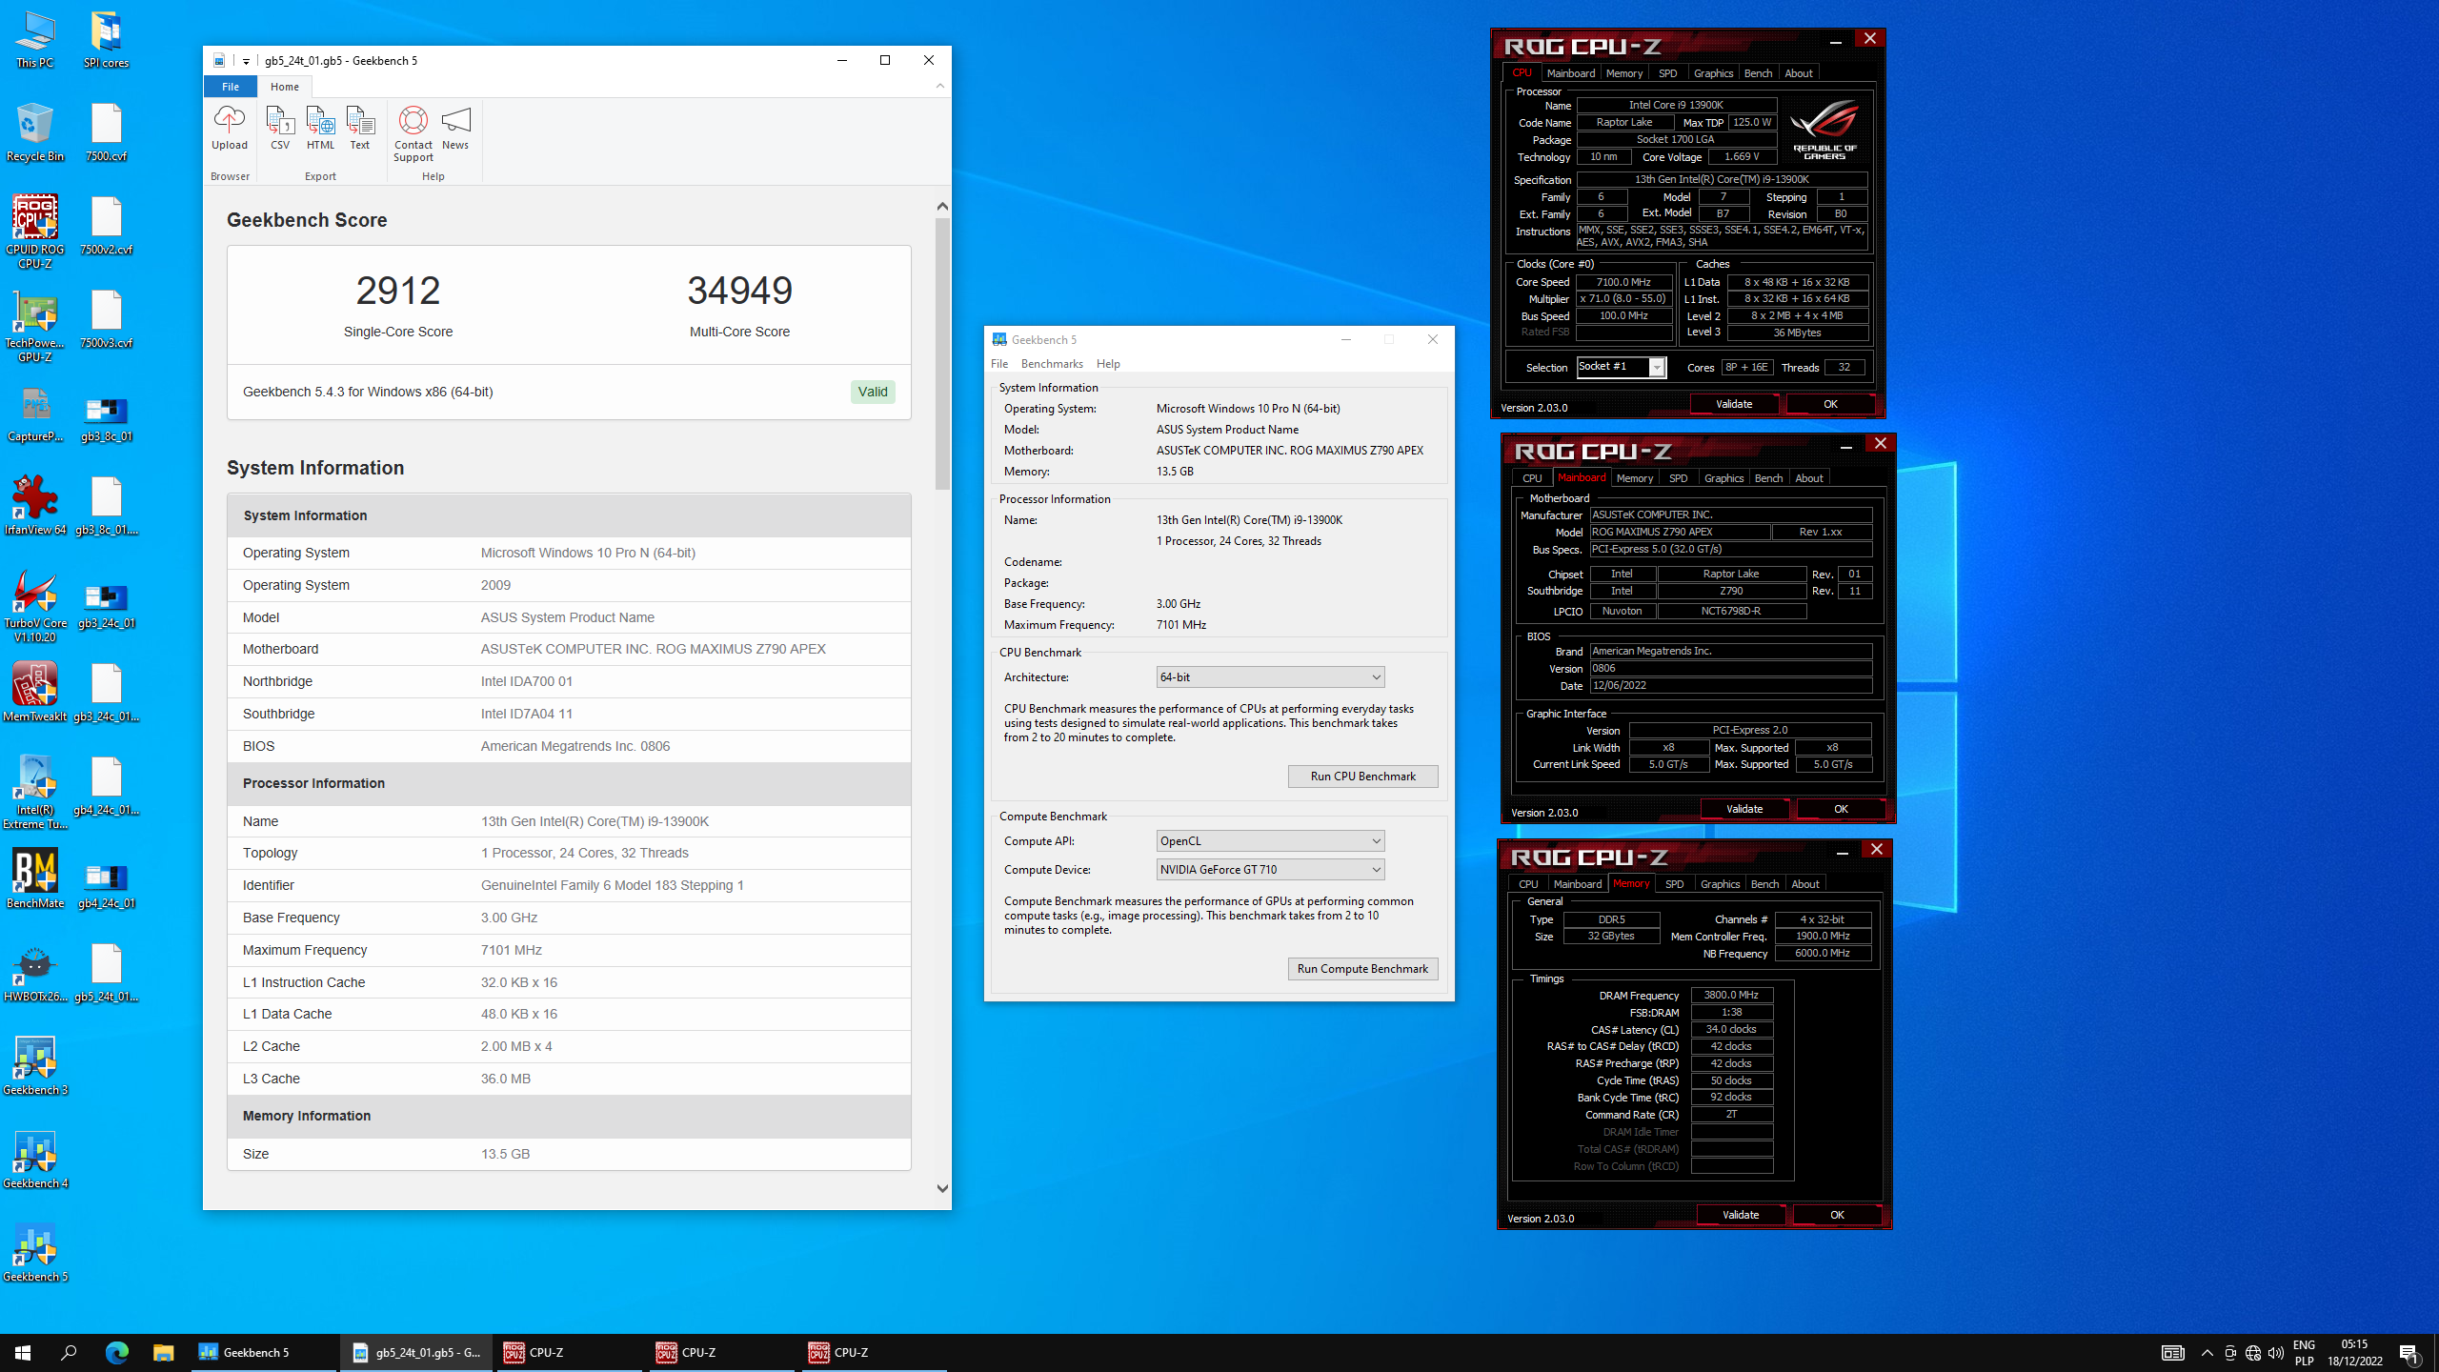The image size is (2439, 1372).
Task: Open Architecture 64-bit dropdown
Action: pyautogui.click(x=1270, y=676)
